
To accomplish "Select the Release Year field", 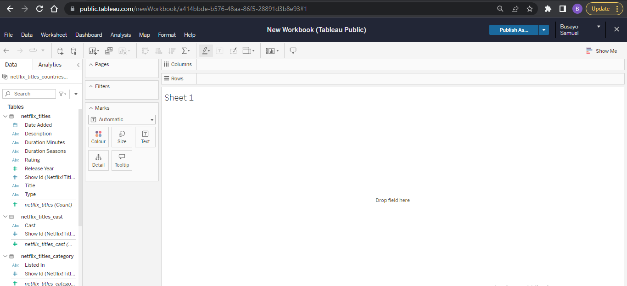I will pyautogui.click(x=39, y=168).
